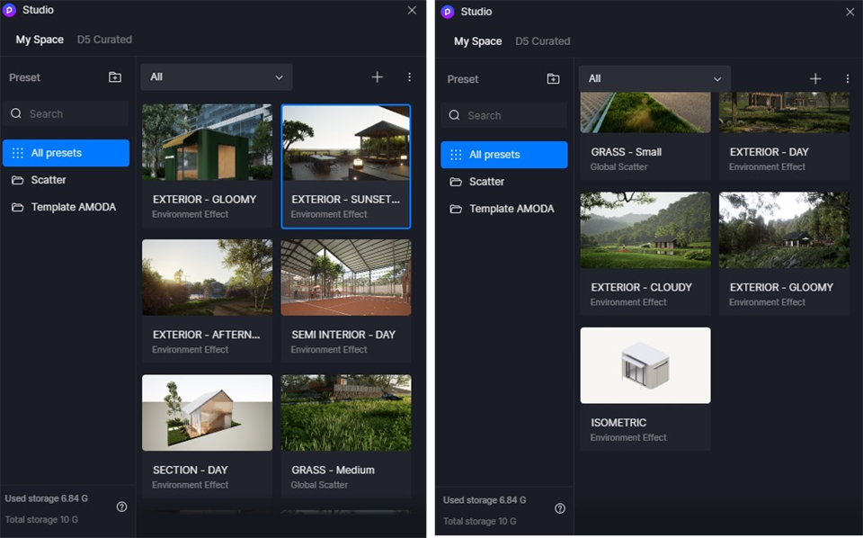The height and width of the screenshot is (538, 863).
Task: Click storage help icon in left window
Action: [122, 507]
